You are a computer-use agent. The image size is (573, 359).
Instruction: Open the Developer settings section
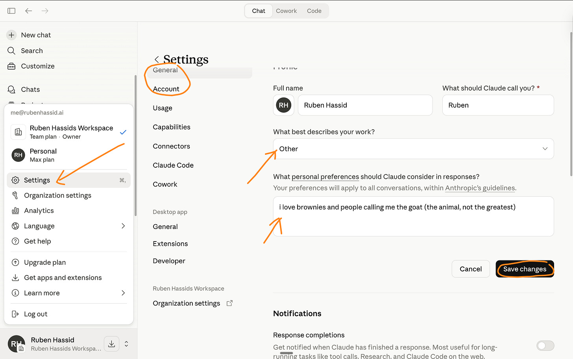tap(169, 261)
